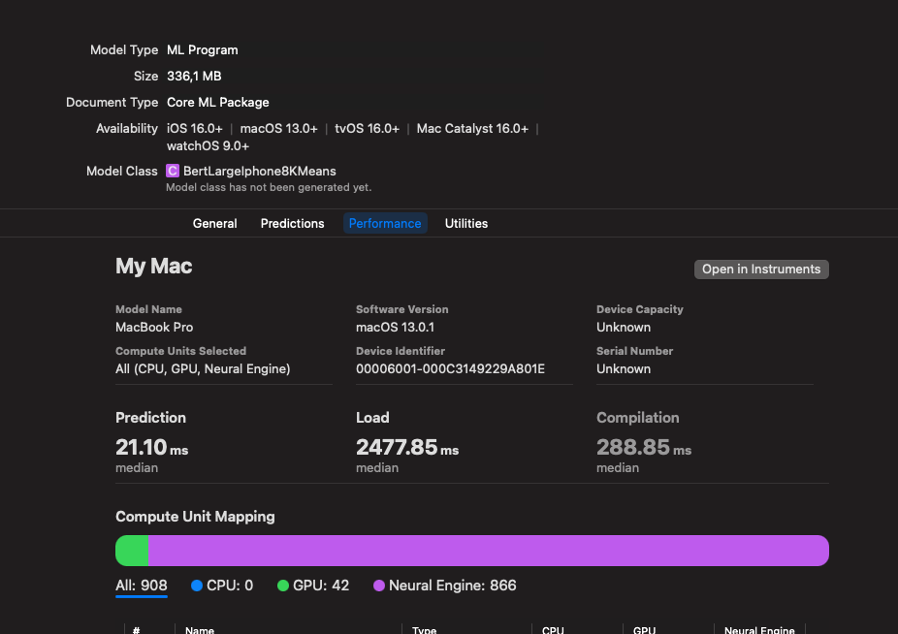Image resolution: width=898 pixels, height=634 pixels.
Task: Open the Predictions tab
Action: tap(292, 223)
